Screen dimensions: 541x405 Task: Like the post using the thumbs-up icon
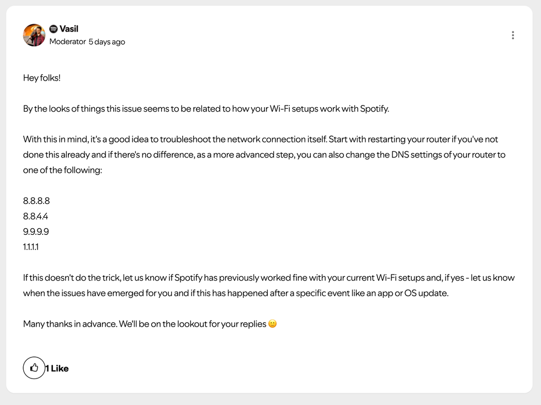pos(34,368)
